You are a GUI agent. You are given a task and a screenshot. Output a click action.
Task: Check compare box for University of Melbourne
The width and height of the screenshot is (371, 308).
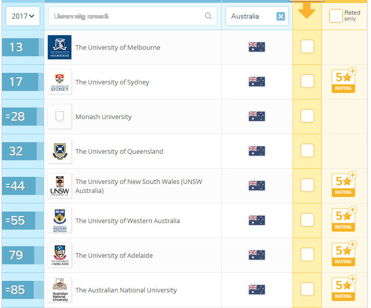tap(307, 46)
